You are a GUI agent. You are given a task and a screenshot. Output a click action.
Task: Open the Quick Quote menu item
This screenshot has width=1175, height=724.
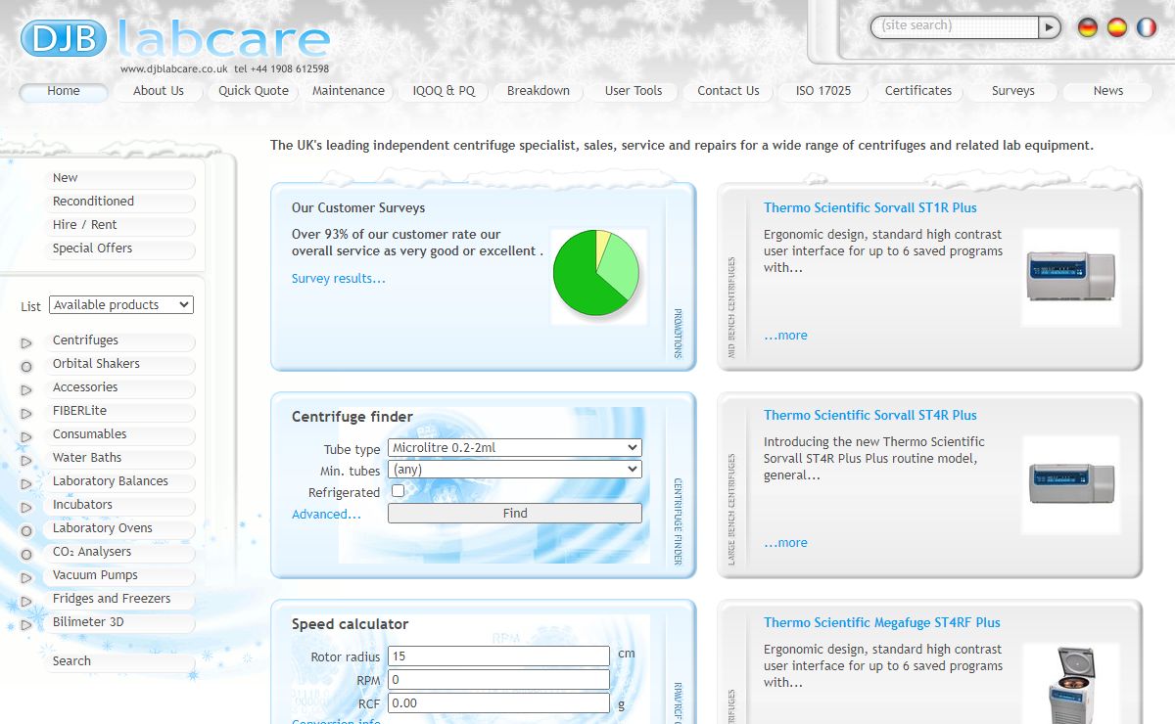pyautogui.click(x=254, y=91)
